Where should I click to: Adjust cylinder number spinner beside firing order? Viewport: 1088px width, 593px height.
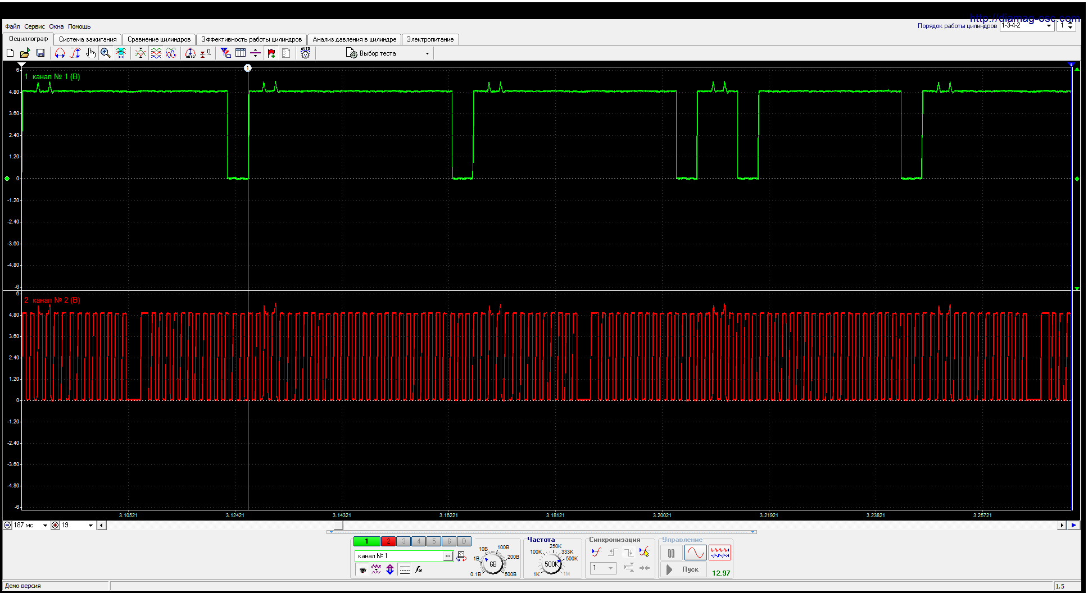(1070, 26)
